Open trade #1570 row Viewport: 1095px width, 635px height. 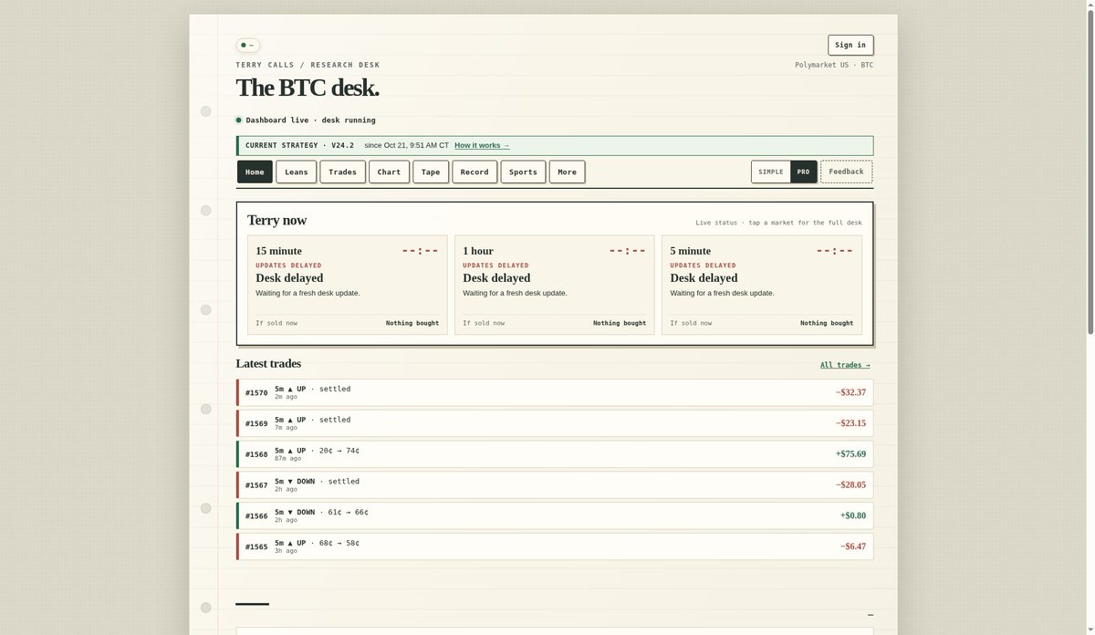coord(555,392)
